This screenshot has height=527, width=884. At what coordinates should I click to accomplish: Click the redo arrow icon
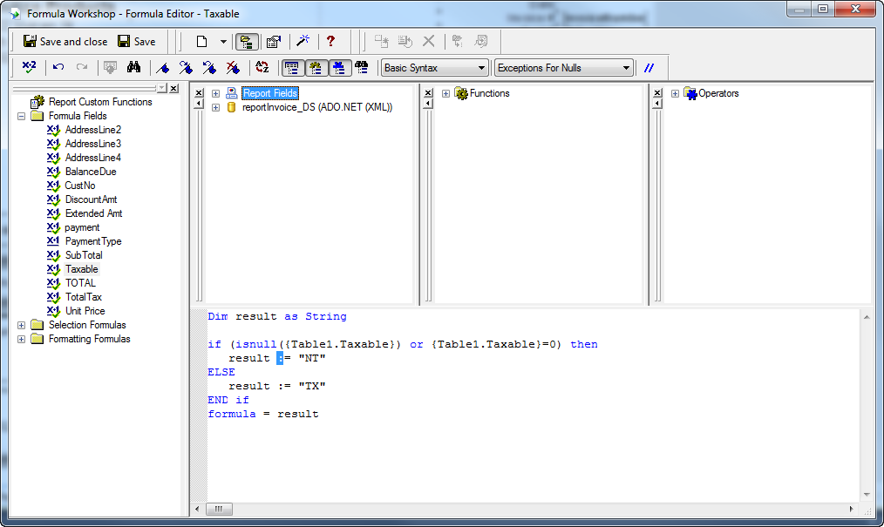pos(82,68)
